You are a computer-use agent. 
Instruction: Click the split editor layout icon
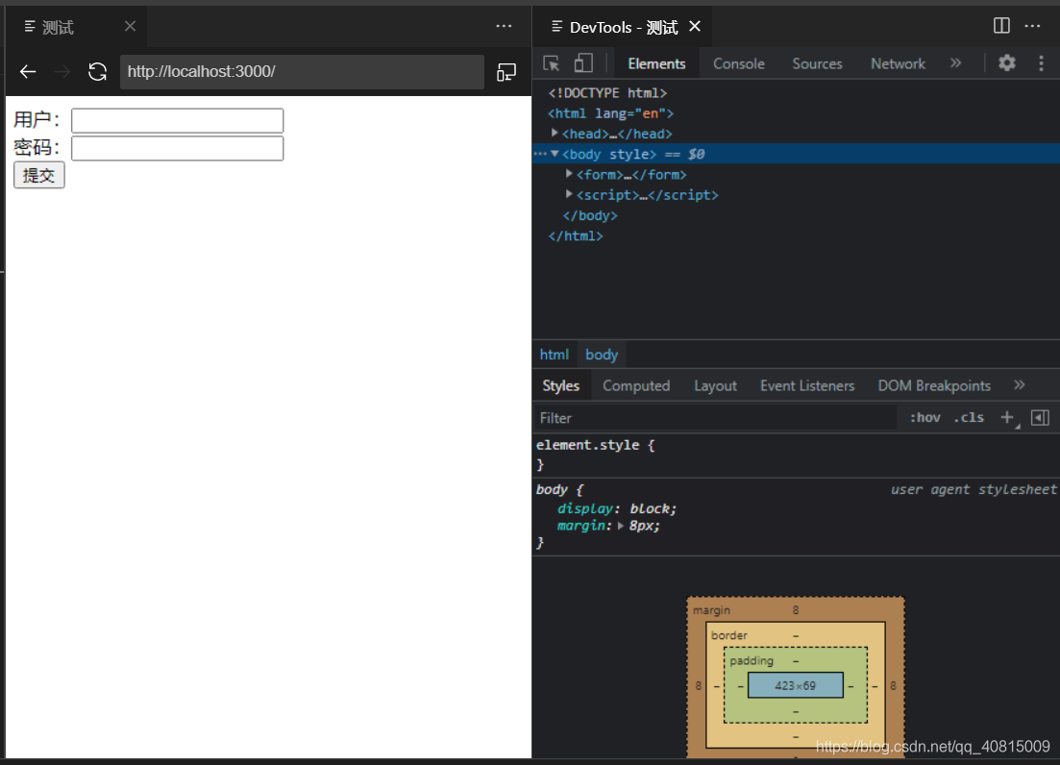tap(1001, 26)
